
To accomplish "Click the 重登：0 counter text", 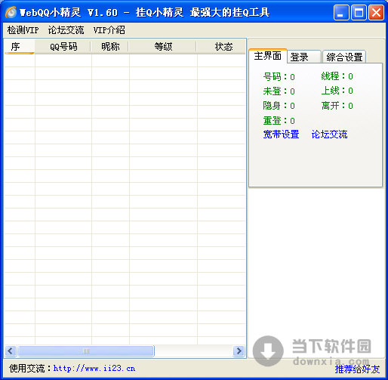I will [x=279, y=121].
